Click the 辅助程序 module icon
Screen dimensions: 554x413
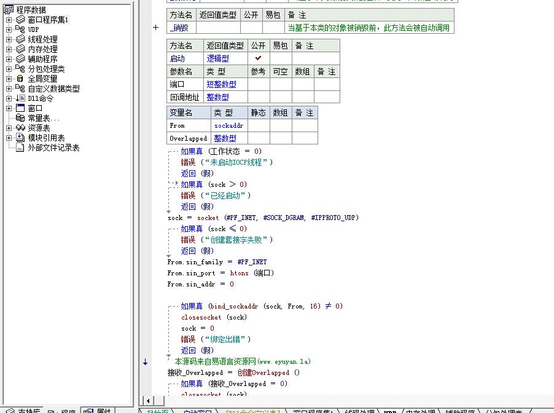tap(20, 59)
